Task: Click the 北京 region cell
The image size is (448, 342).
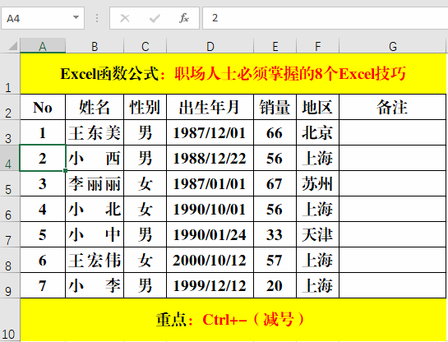Action: pyautogui.click(x=318, y=132)
